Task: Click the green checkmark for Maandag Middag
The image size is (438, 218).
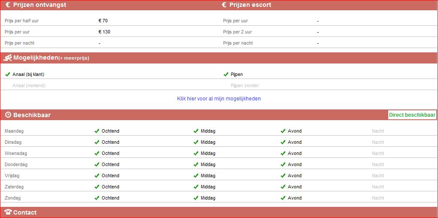Action: 196,131
